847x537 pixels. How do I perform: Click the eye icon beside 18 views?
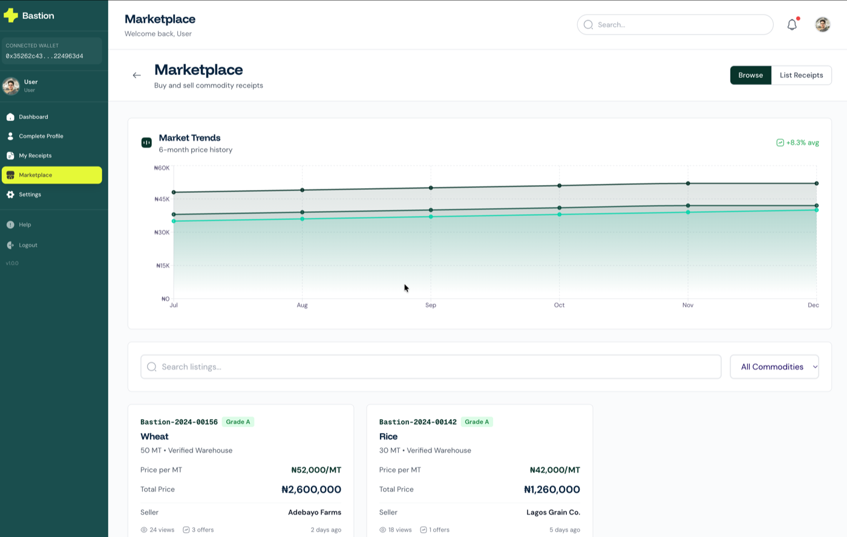click(x=383, y=530)
